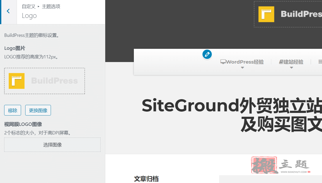Screen dimensions: 322x183
Task: Click the 文章归档 heading in the preview
Action: [146, 179]
